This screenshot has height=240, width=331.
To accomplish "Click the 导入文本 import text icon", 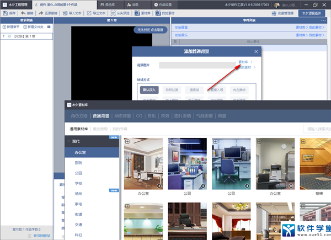I will (65, 13).
